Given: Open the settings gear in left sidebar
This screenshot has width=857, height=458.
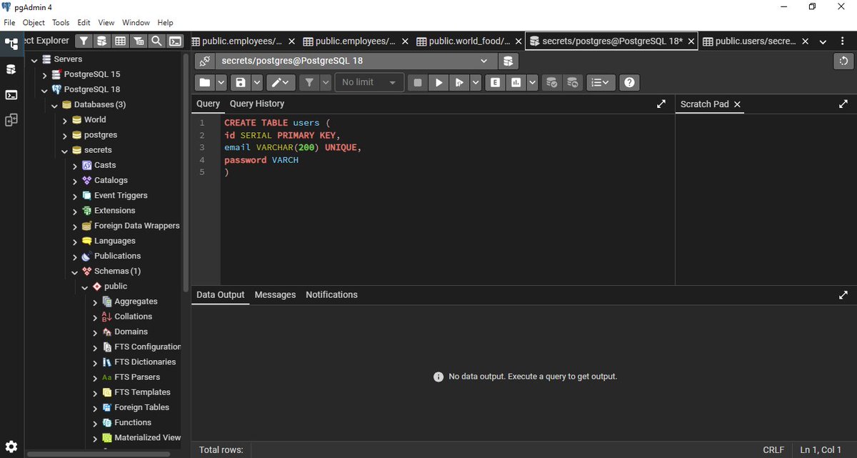Looking at the screenshot, I should pos(11,447).
